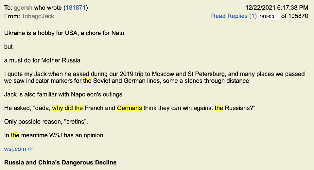Click the sentence about Napoleon's outings

[63, 94]
